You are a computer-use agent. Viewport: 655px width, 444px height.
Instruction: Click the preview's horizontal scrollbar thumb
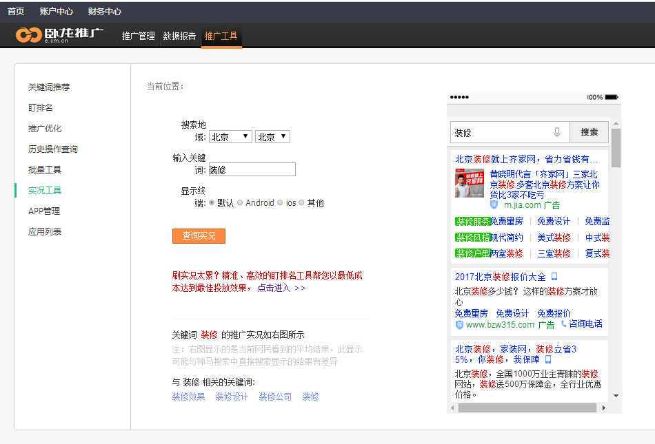click(526, 408)
